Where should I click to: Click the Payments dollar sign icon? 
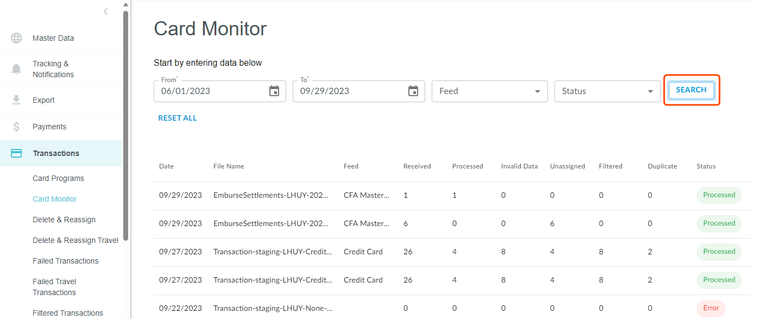(16, 127)
